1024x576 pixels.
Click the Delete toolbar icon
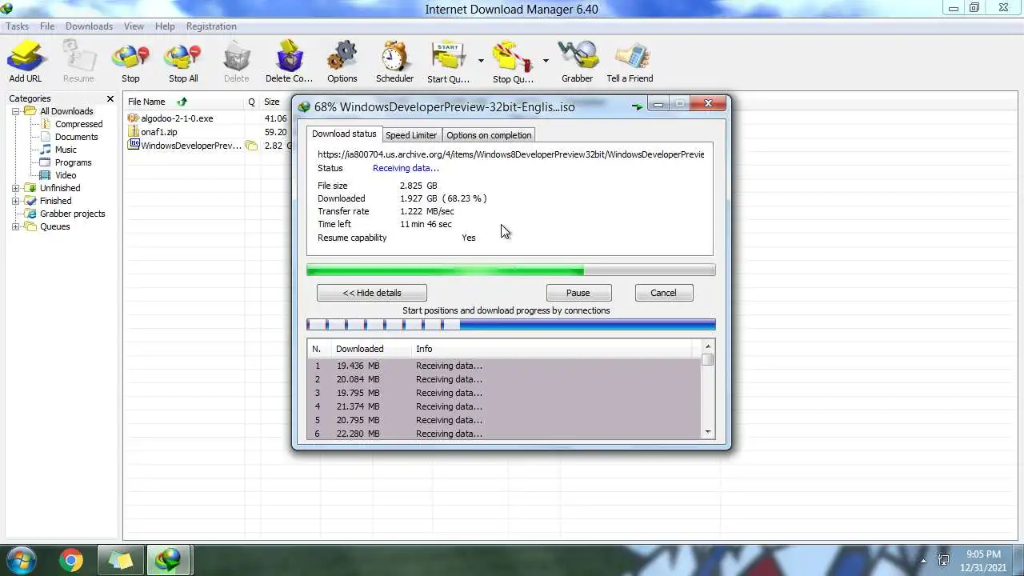(236, 62)
